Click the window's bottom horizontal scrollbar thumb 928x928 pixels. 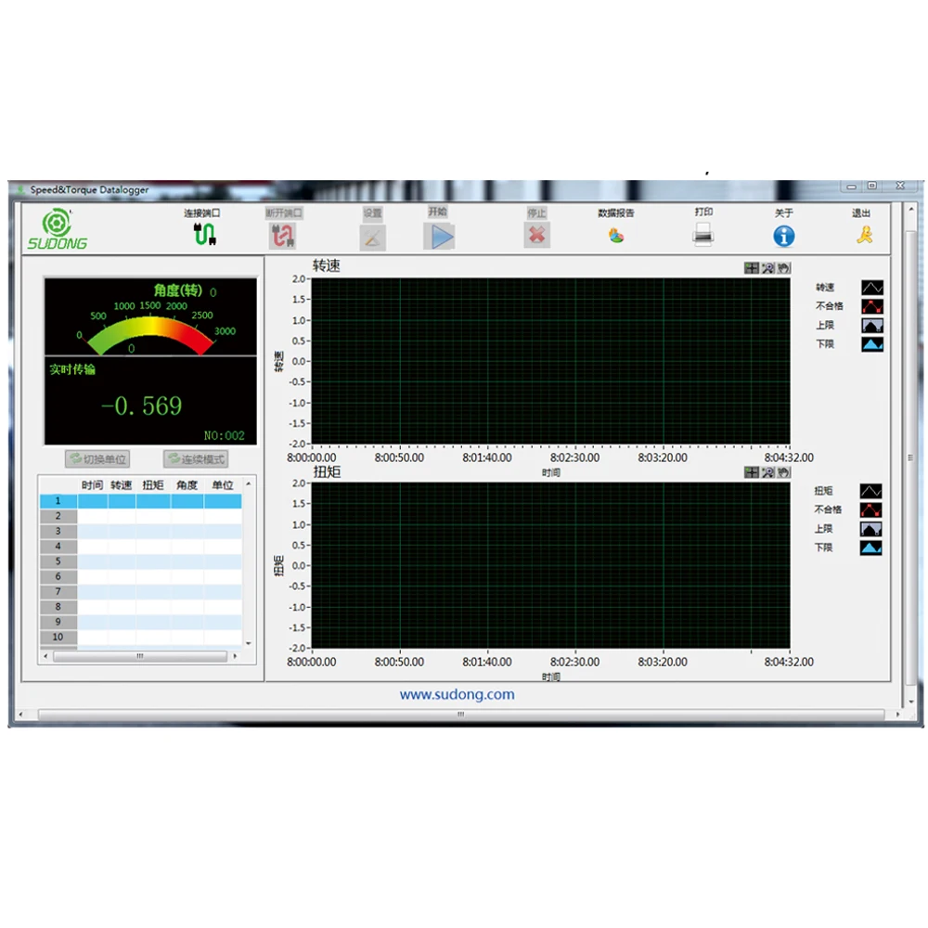point(461,715)
